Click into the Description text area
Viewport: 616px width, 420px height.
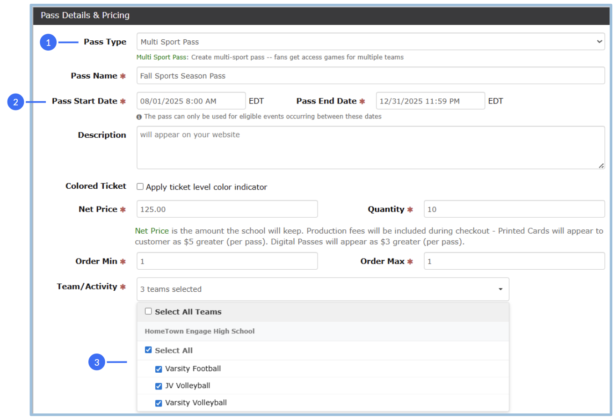pyautogui.click(x=370, y=147)
